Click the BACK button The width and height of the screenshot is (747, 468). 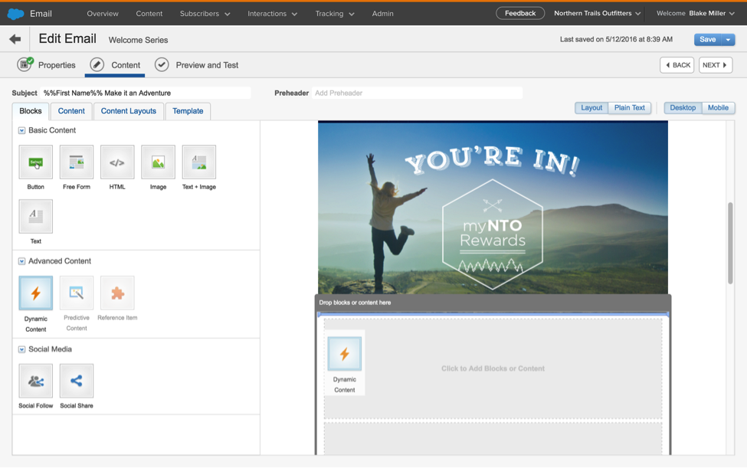point(677,65)
